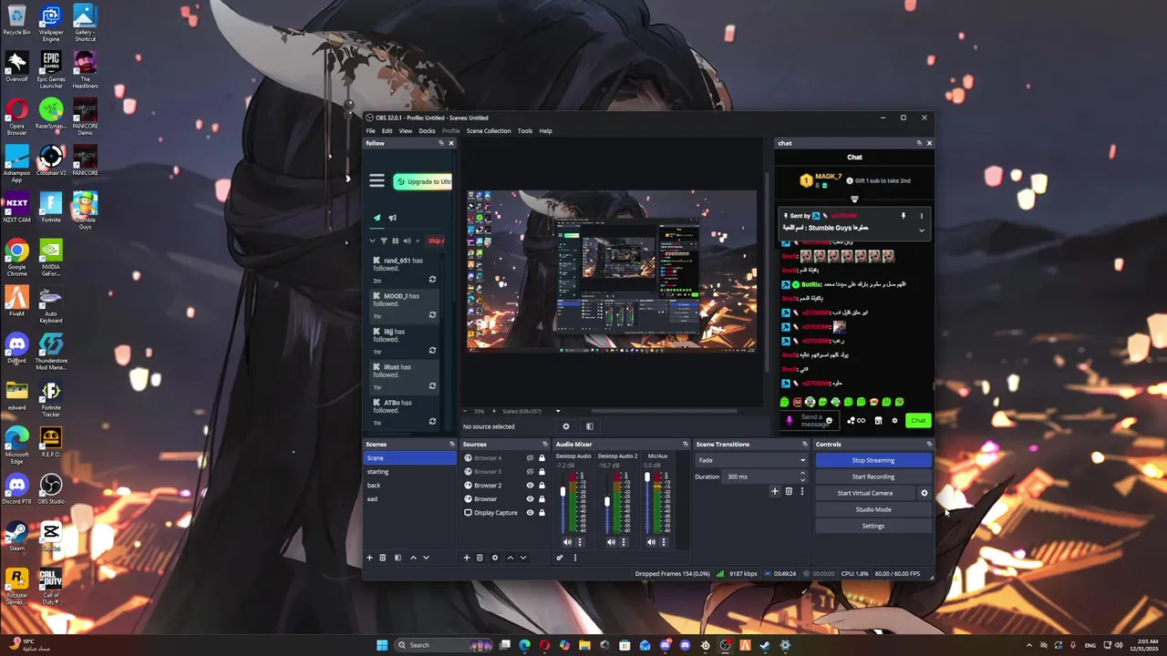Click megaphone icon in follow dock
Viewport: 1167px width, 656px height.
pos(393,218)
